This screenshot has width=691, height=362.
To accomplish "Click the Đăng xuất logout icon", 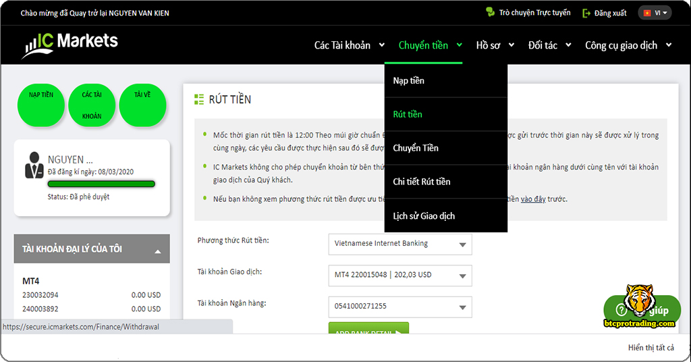I will [586, 13].
